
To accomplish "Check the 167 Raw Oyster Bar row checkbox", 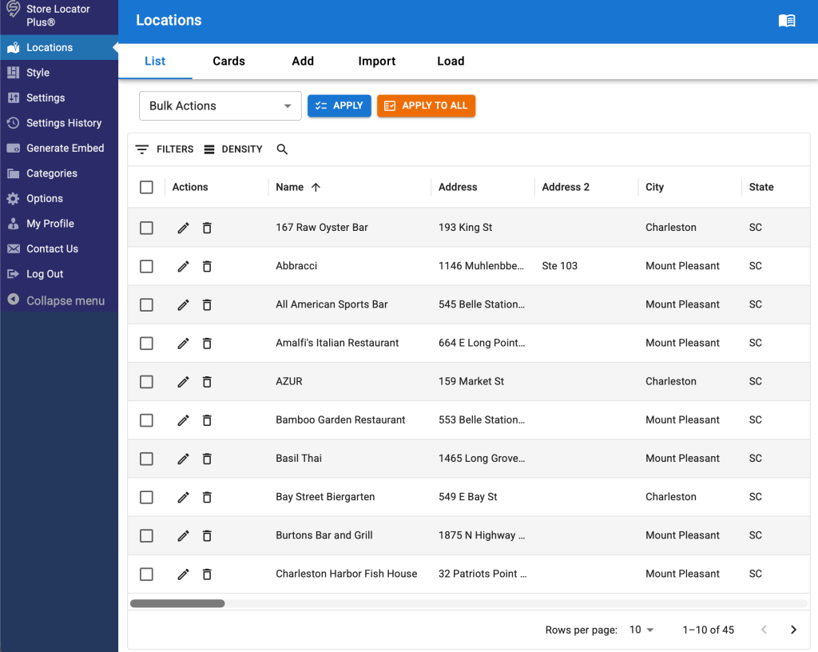I will [x=147, y=228].
